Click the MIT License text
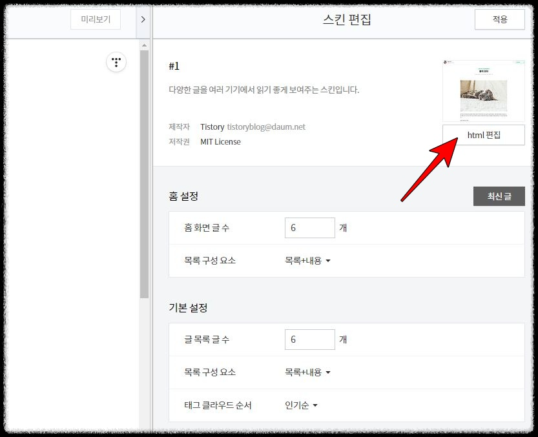The width and height of the screenshot is (538, 437). (220, 141)
